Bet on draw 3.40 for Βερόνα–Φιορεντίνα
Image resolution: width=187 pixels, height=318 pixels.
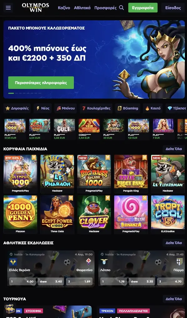pyautogui.click(x=51, y=282)
